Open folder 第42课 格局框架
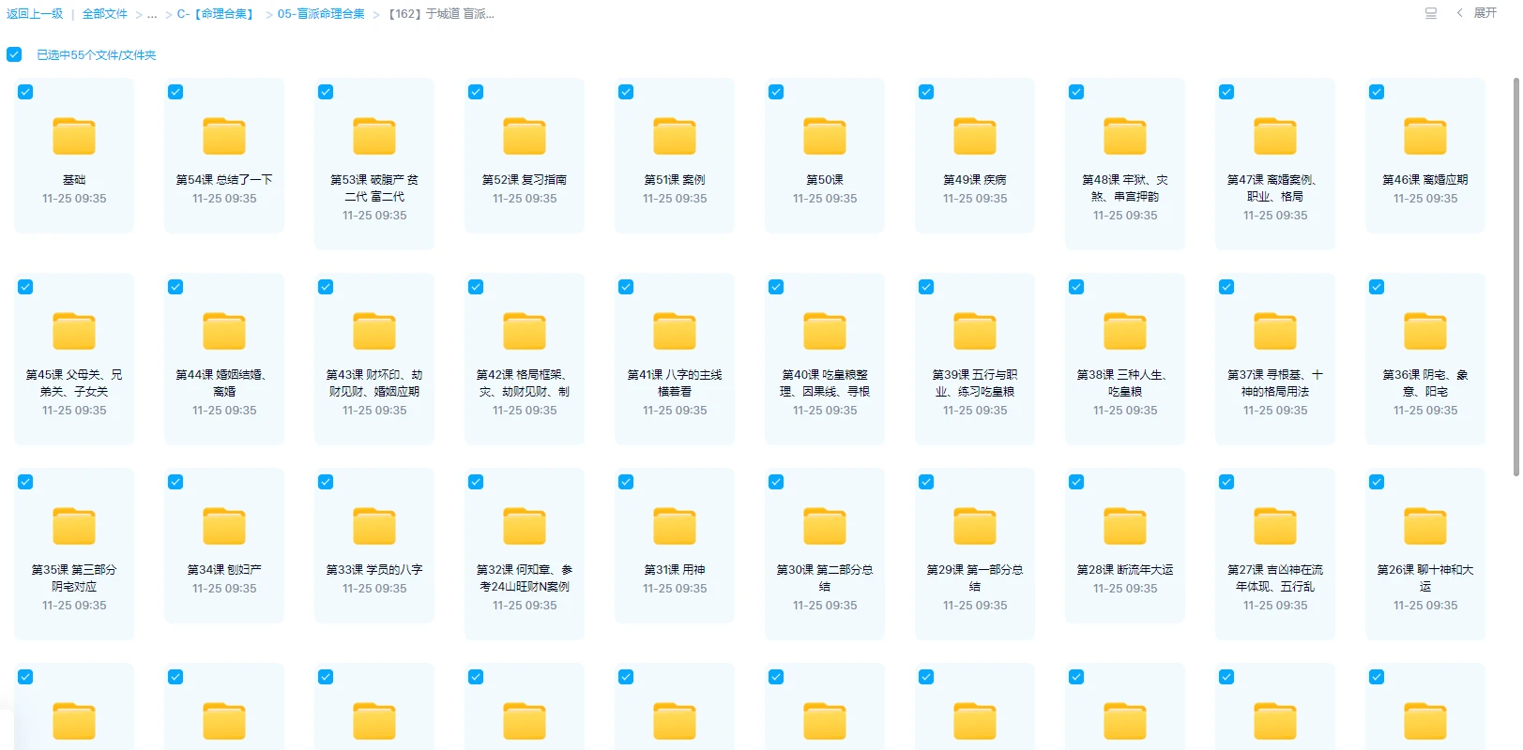This screenshot has width=1523, height=750. [x=525, y=331]
